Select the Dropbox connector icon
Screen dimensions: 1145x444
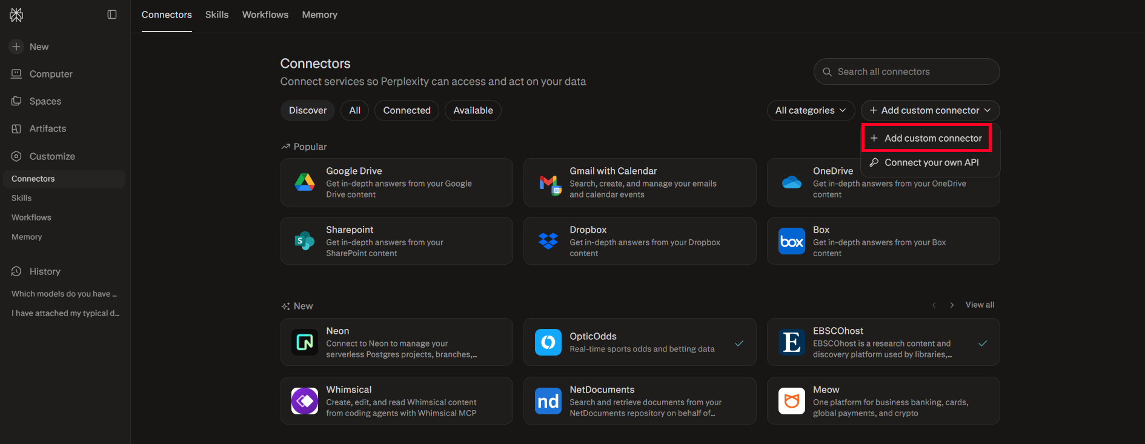(548, 241)
